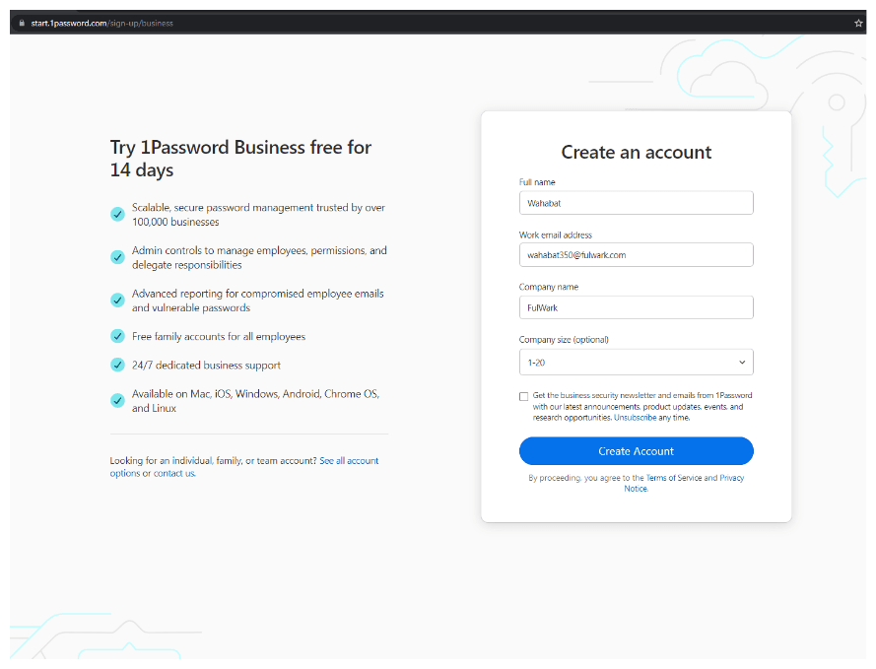The image size is (876, 669).
Task: Click the Create Account button
Action: [x=636, y=450]
